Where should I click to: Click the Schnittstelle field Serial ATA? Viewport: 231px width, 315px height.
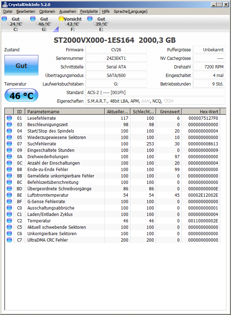pyautogui.click(x=116, y=67)
